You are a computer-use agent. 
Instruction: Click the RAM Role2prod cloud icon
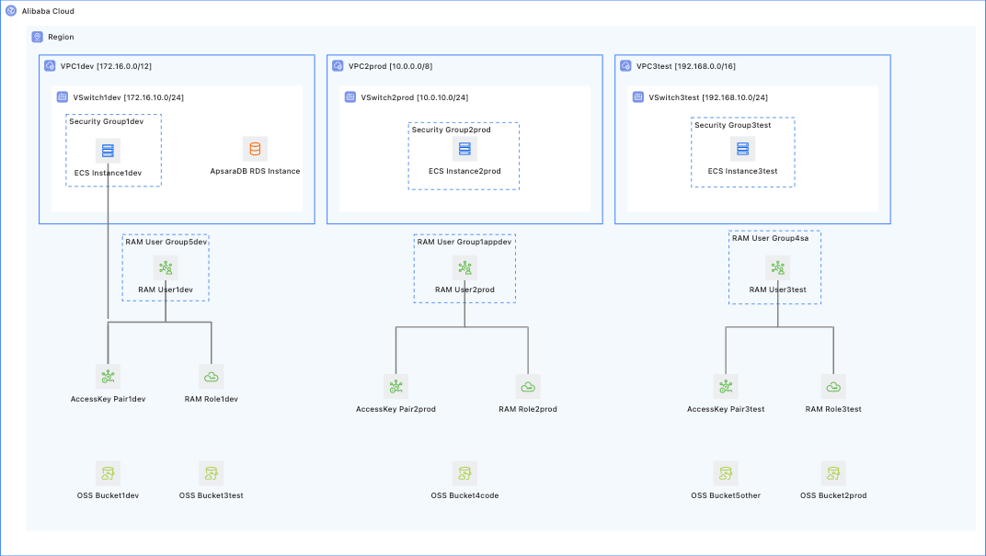point(528,386)
